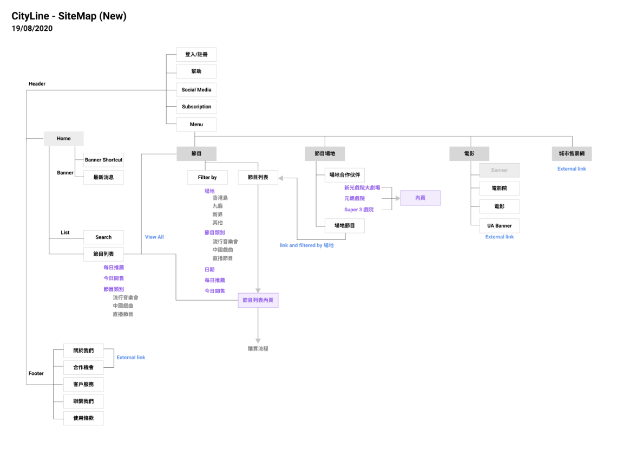Image resolution: width=643 pixels, height=454 pixels.
Task: Select the 場地合作伙伴 box
Action: click(345, 175)
